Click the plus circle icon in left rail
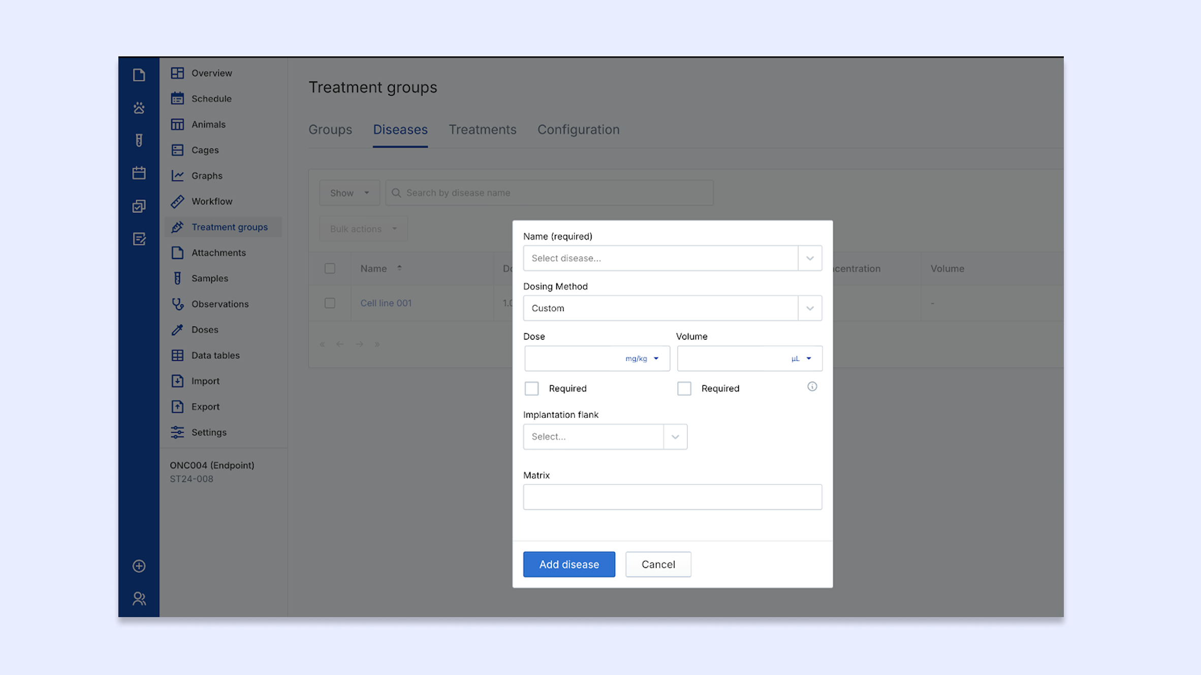Viewport: 1201px width, 675px height. 139,566
